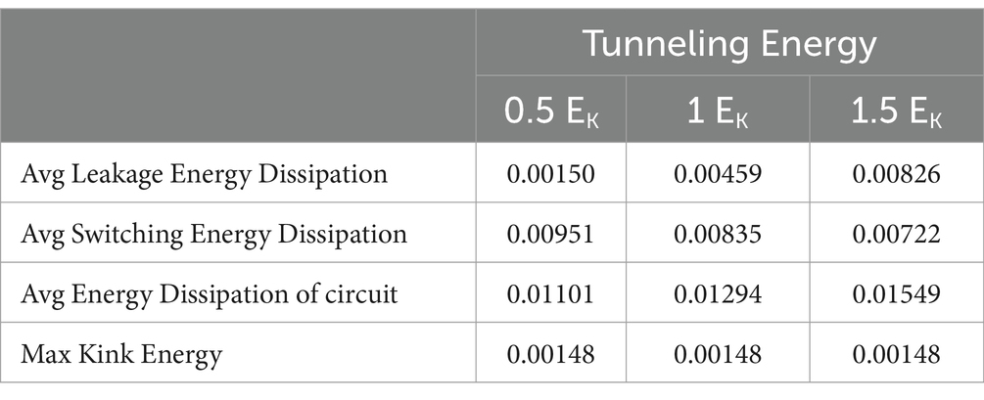
Task: Select the value 0.01101
Action: [x=550, y=294]
